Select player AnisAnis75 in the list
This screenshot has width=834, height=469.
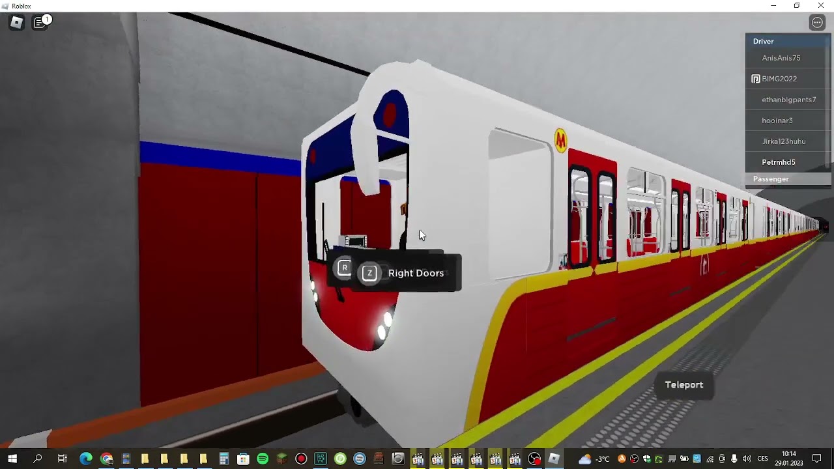click(787, 58)
